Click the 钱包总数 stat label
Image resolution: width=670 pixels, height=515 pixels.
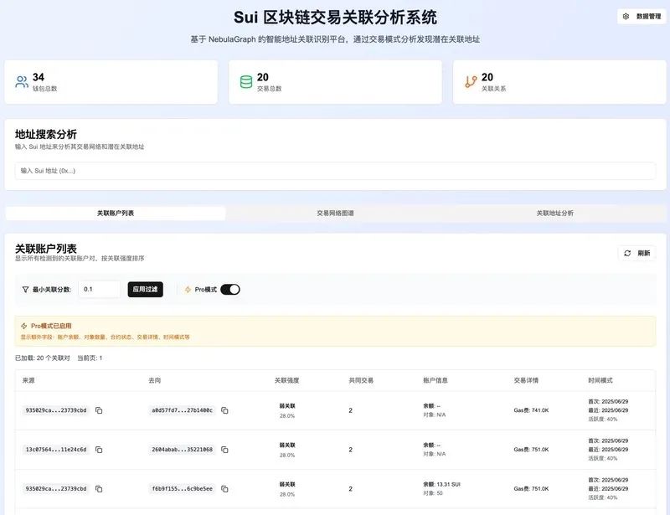click(45, 89)
